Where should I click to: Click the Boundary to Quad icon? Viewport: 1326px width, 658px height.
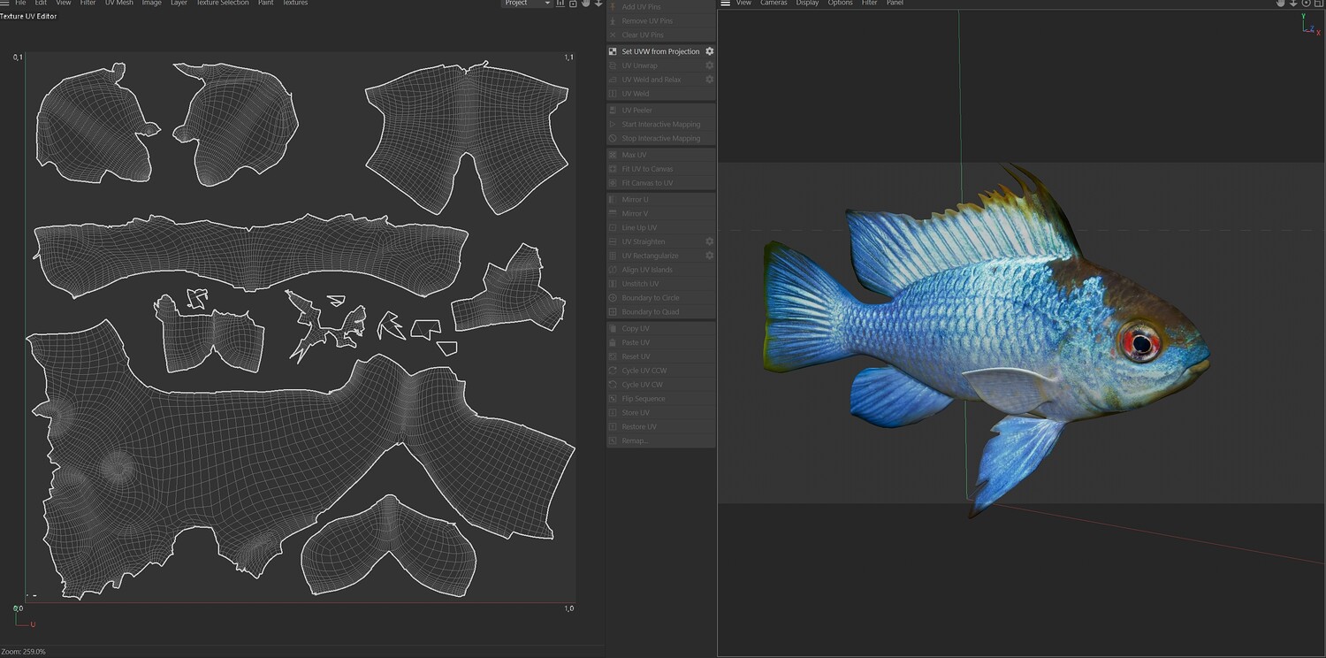point(613,312)
